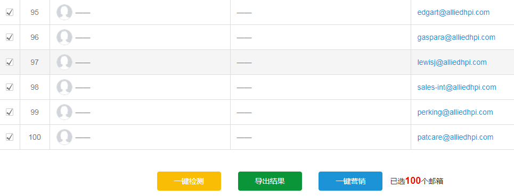Uncheck the checkbox for row 96
The image size is (514, 196).
10,37
